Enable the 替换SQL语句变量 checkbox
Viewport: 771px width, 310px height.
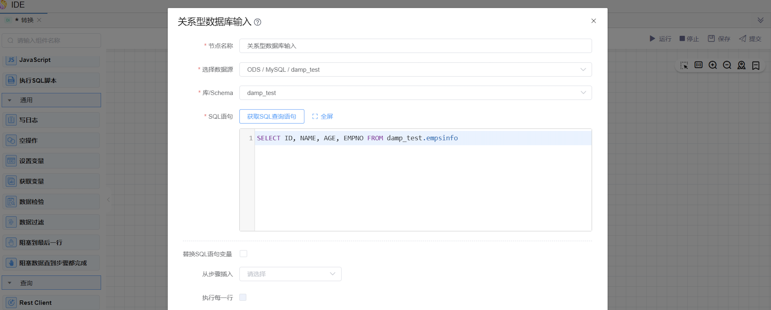coord(243,254)
